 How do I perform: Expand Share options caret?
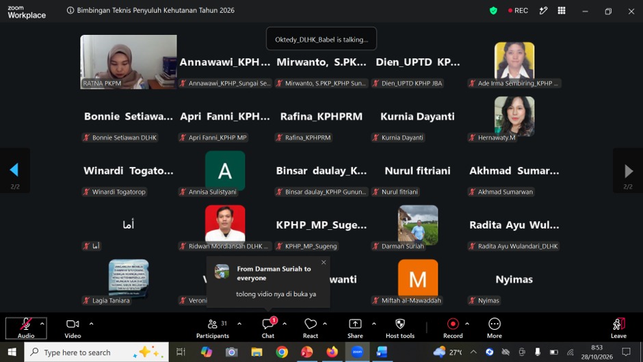[374, 324]
